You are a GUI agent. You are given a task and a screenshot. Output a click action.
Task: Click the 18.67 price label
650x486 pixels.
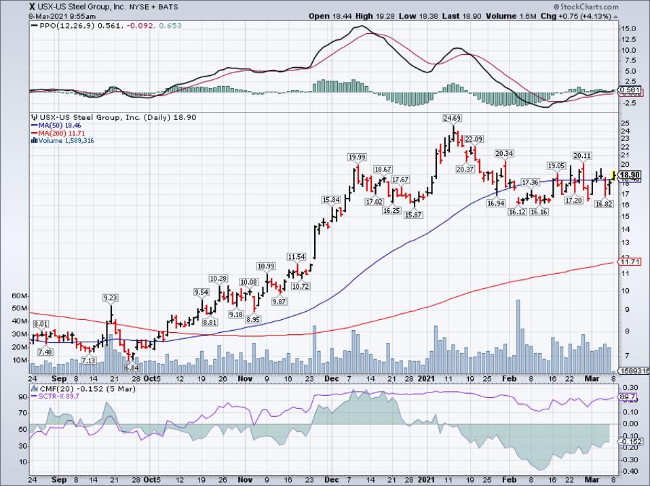pyautogui.click(x=383, y=169)
